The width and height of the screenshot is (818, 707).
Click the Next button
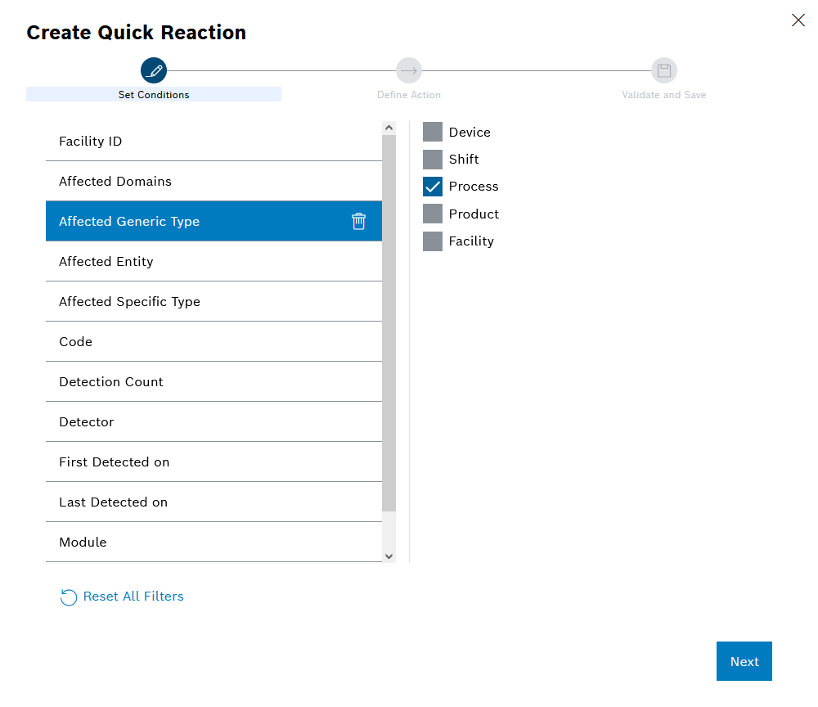pos(744,661)
